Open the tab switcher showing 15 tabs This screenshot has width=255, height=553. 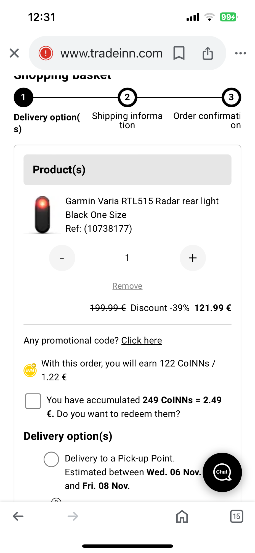pos(237,516)
